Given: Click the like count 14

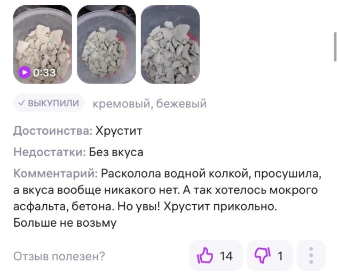Looking at the screenshot, I should pos(226,256).
